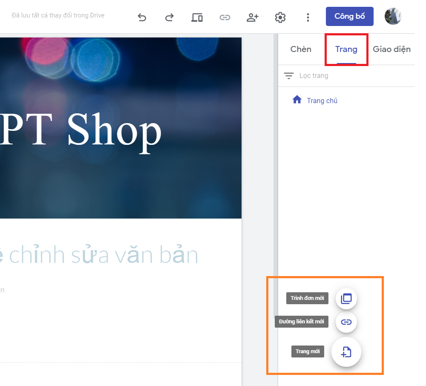This screenshot has height=386, width=426.
Task: Switch to the Chèn tab
Action: point(300,49)
